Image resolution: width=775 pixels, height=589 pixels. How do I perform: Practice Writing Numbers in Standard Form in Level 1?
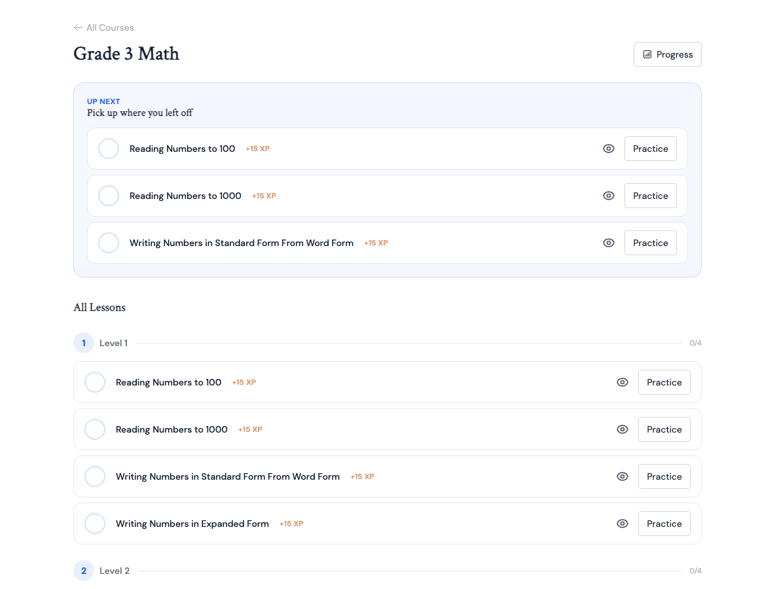point(664,476)
